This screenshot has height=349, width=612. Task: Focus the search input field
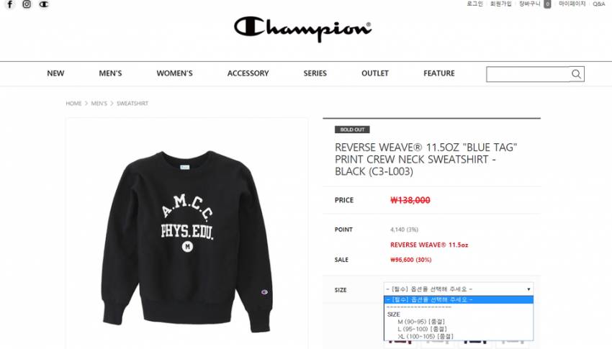pos(528,74)
